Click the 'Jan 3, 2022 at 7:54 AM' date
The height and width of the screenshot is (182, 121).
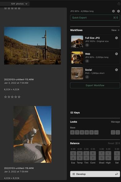[16, 83]
